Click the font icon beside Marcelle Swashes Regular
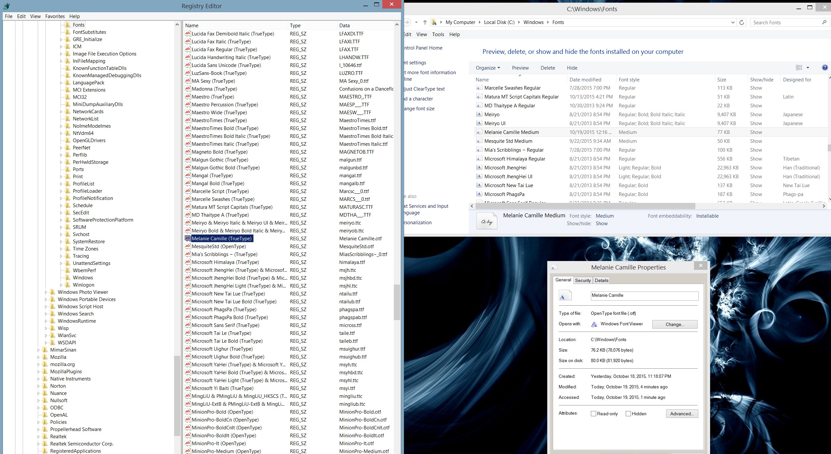Screen dimensions: 831x454 coord(479,88)
